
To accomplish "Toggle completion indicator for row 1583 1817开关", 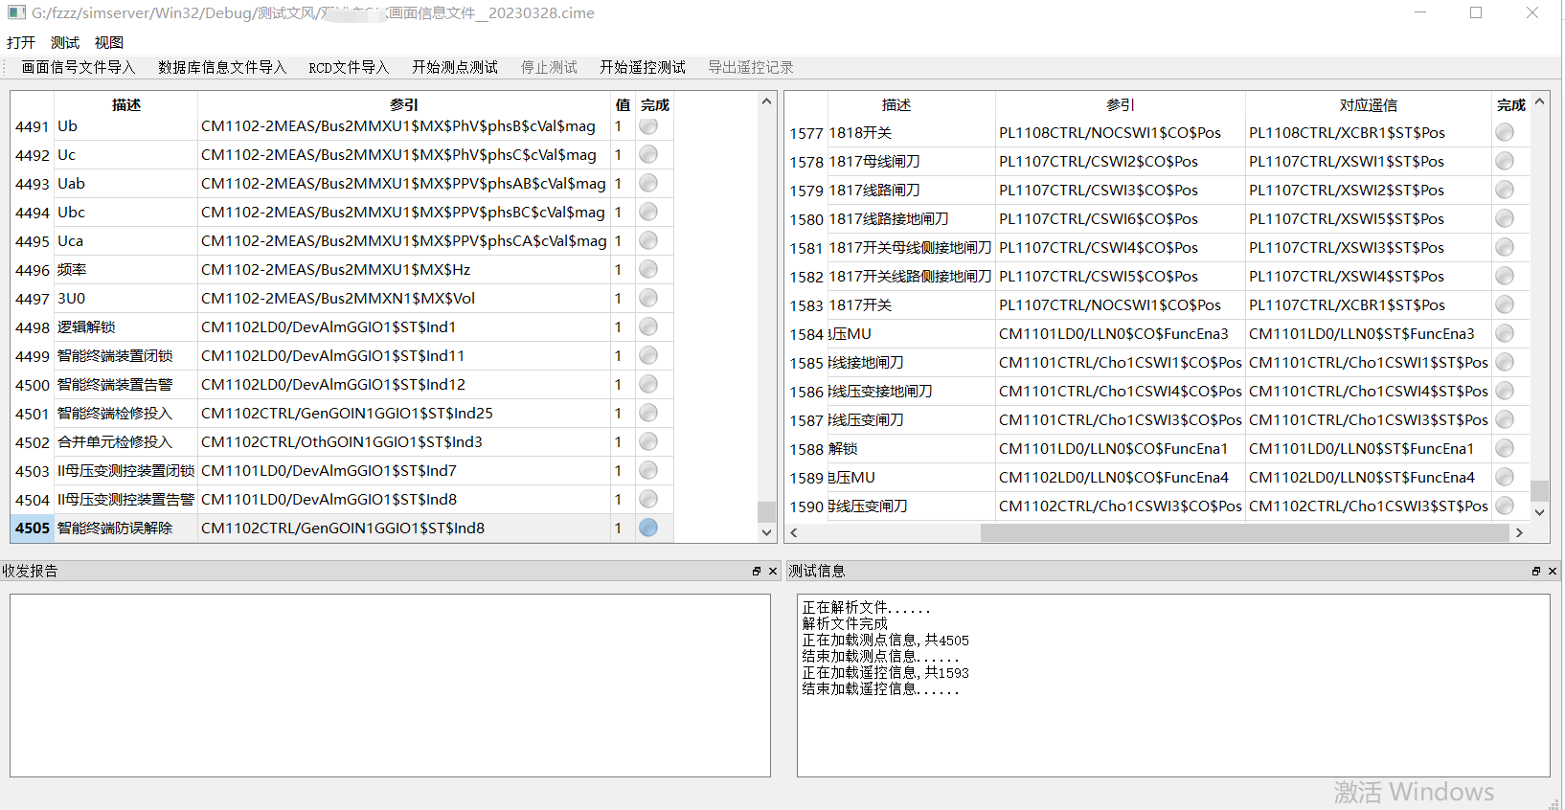I will point(1505,305).
